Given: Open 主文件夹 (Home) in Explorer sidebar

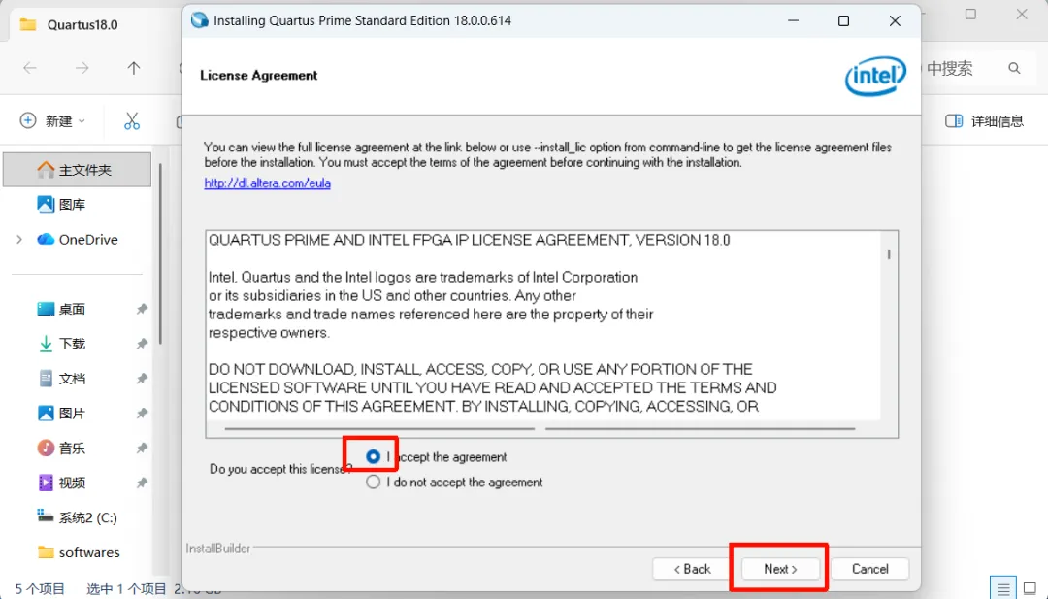Looking at the screenshot, I should (x=78, y=170).
